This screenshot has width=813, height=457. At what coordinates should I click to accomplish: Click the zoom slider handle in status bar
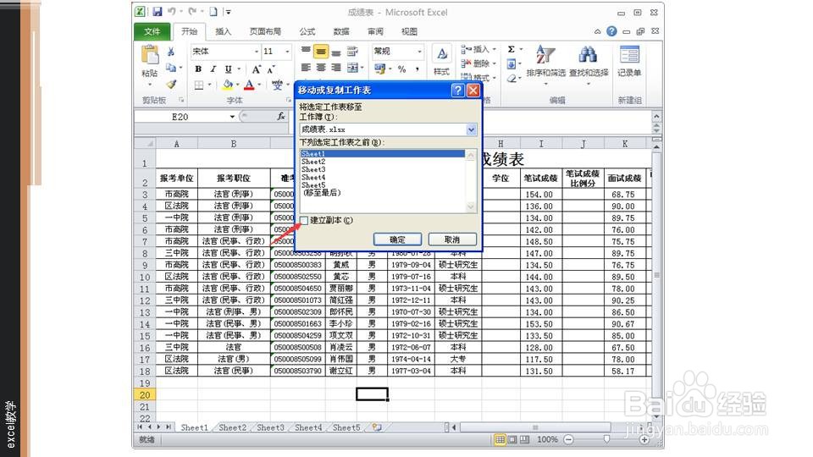tap(606, 439)
